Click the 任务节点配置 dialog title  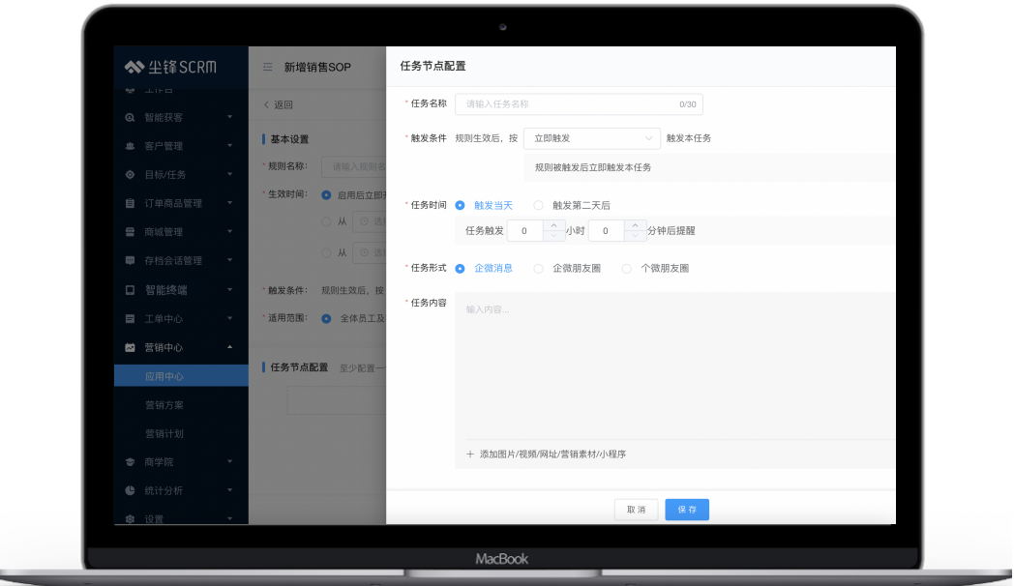tap(432, 66)
